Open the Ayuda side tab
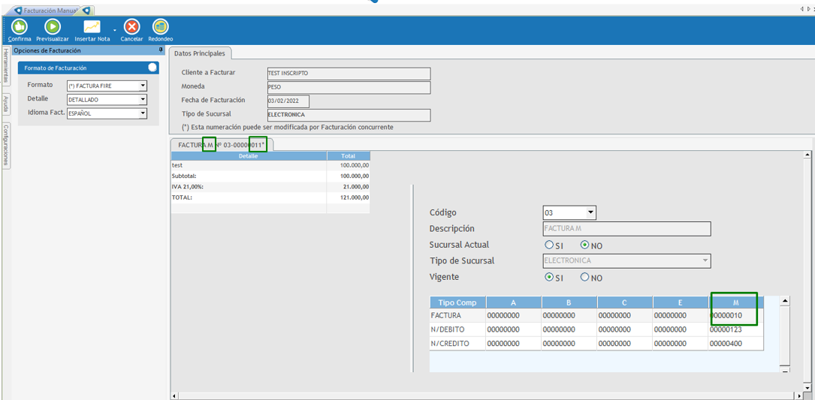The height and width of the screenshot is (400, 815). coord(5,104)
